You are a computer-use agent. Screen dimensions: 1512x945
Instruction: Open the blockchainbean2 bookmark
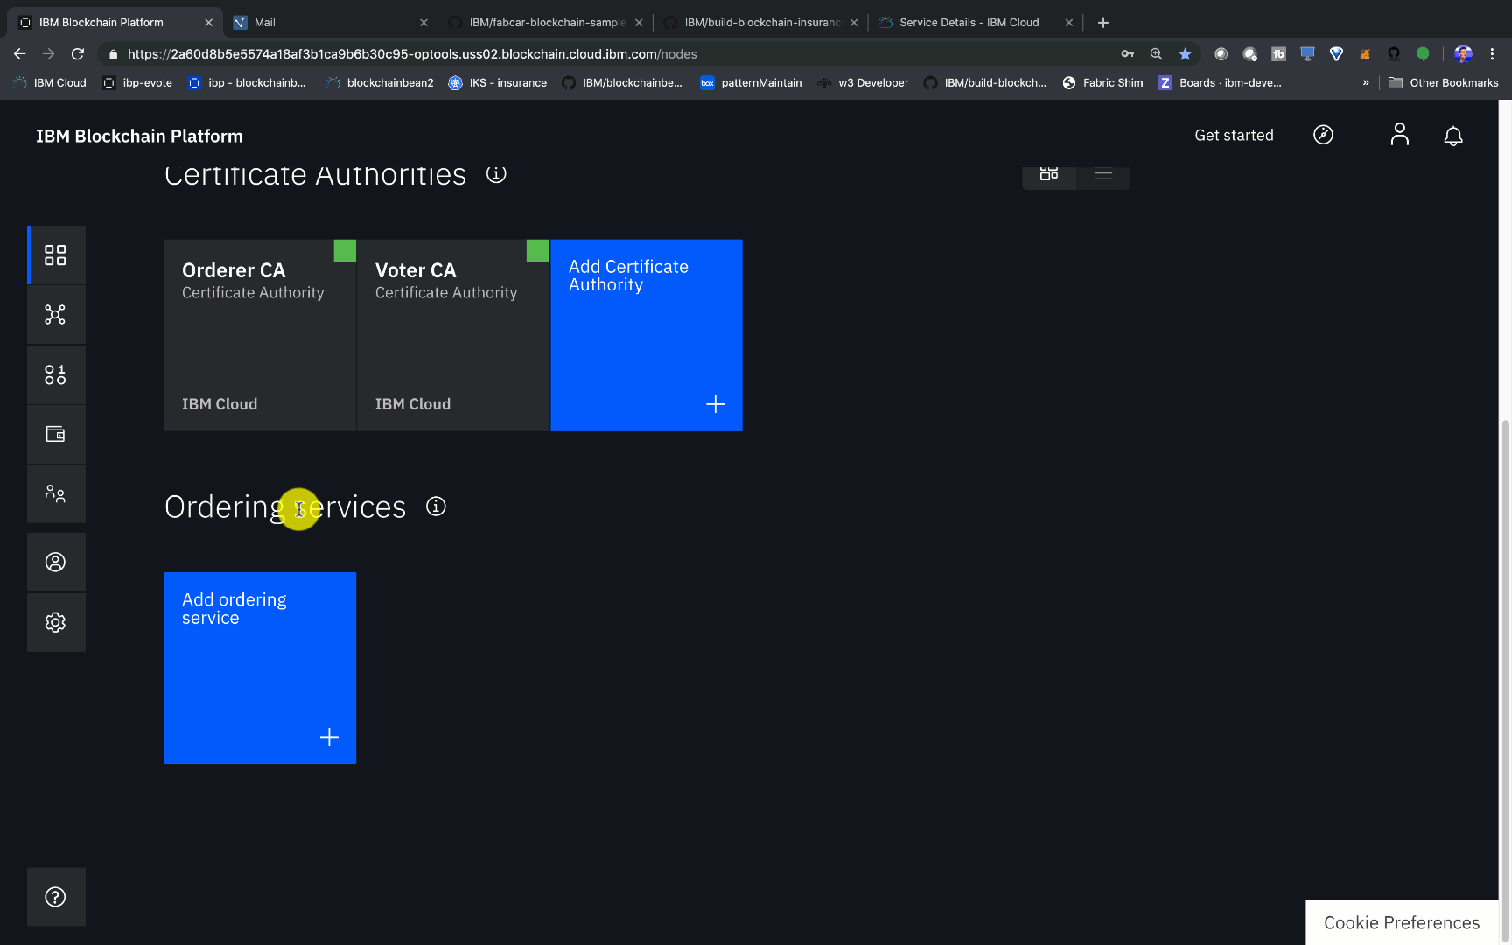pos(380,82)
